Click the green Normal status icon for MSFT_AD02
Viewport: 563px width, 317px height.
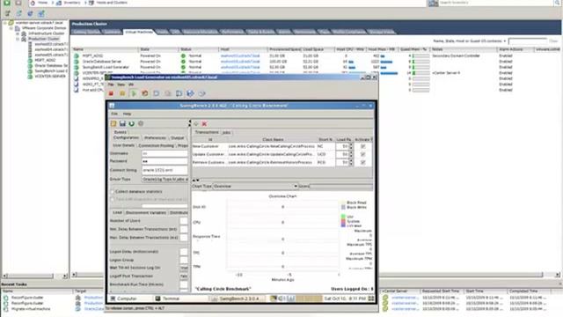pyautogui.click(x=183, y=55)
